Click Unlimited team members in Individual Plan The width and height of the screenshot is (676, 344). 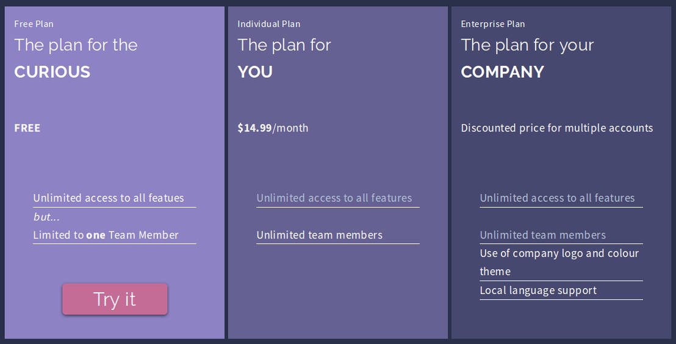coord(320,235)
